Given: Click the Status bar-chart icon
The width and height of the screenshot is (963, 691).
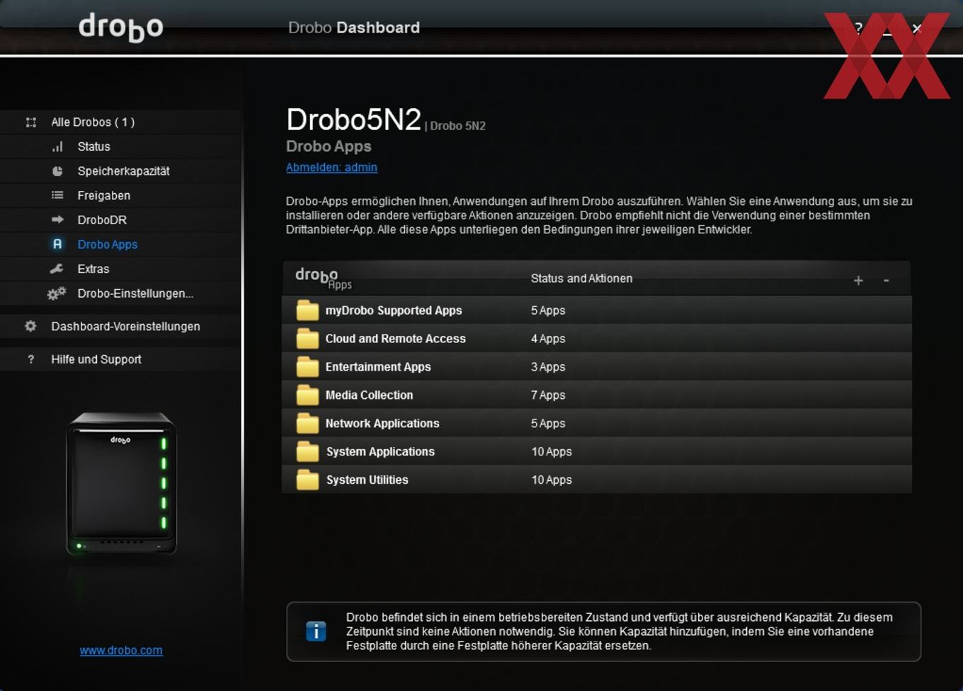Looking at the screenshot, I should click(x=57, y=146).
